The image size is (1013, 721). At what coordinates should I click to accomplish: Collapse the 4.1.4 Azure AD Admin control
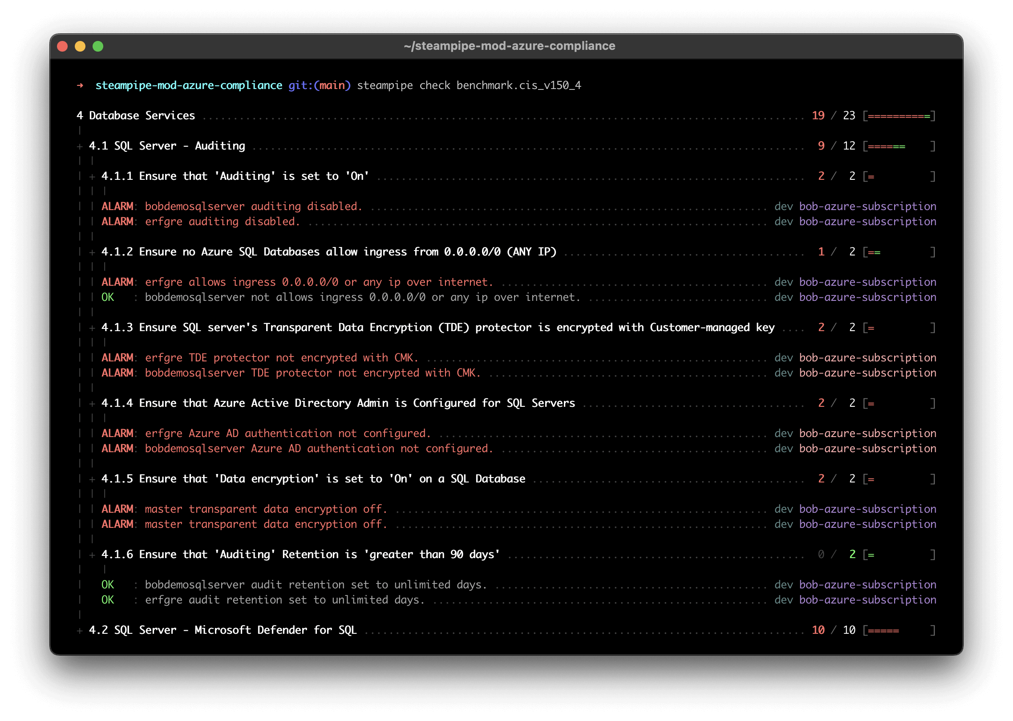tap(92, 403)
